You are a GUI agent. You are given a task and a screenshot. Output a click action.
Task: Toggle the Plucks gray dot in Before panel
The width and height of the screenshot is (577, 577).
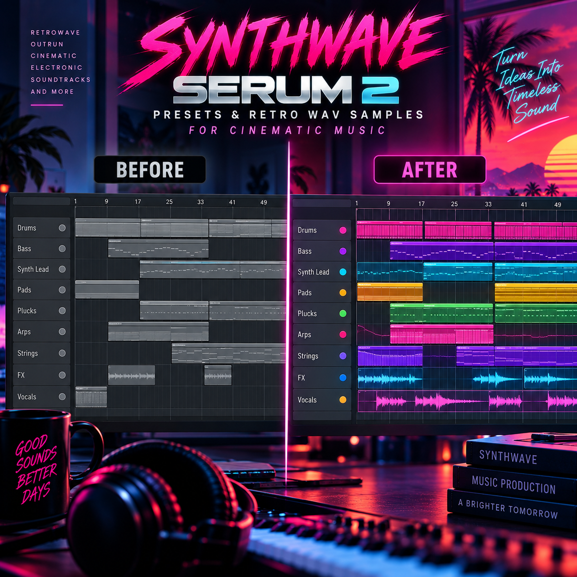[62, 311]
